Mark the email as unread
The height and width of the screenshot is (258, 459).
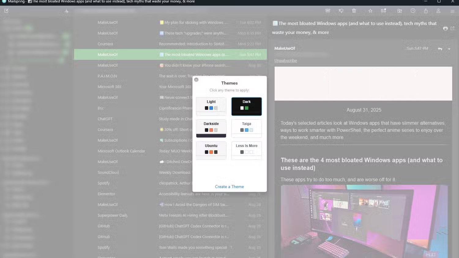[x=383, y=11]
